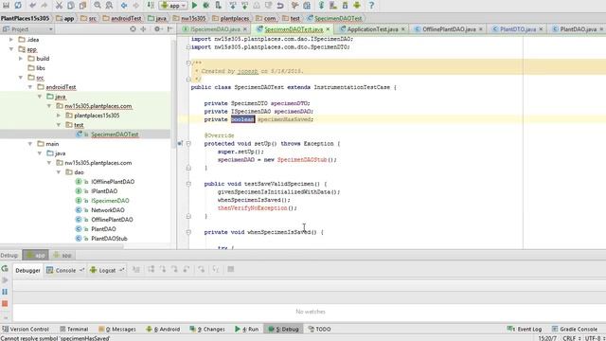
Task: Click the plantplaces breadcrumb
Action: tap(231, 18)
